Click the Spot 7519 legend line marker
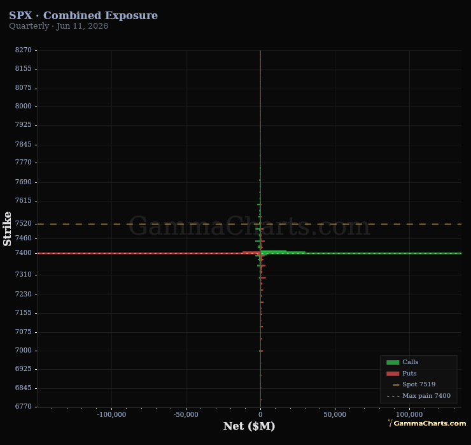 pyautogui.click(x=396, y=385)
